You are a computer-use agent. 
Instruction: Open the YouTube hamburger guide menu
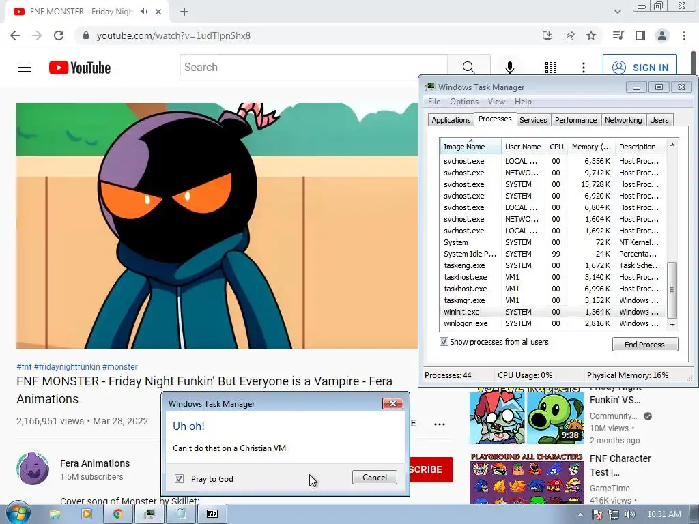(25, 68)
